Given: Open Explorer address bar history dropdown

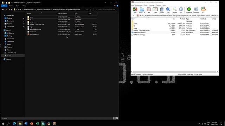Looking at the screenshot, I should [87, 9].
